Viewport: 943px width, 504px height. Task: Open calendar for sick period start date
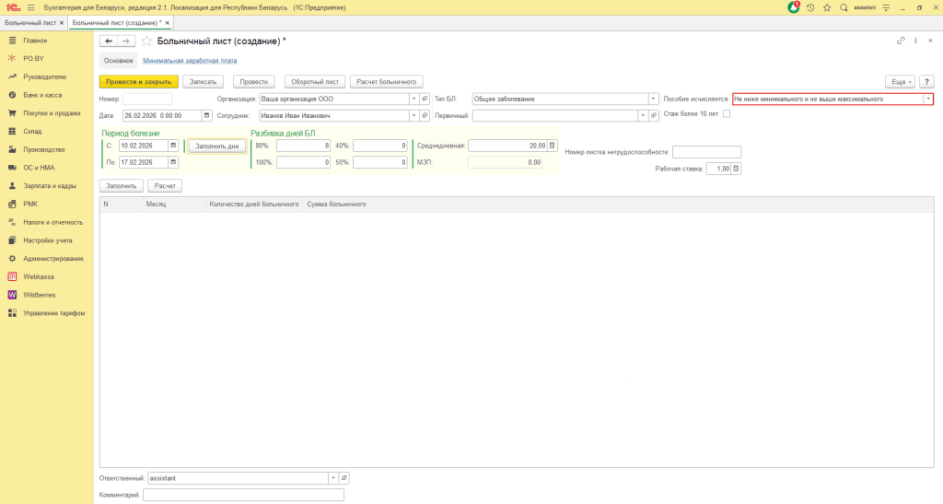(x=173, y=146)
